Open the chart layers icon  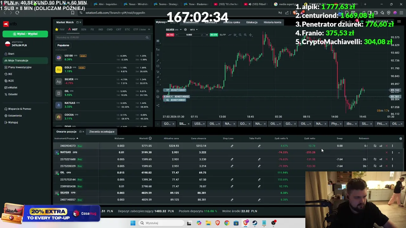click(158, 97)
